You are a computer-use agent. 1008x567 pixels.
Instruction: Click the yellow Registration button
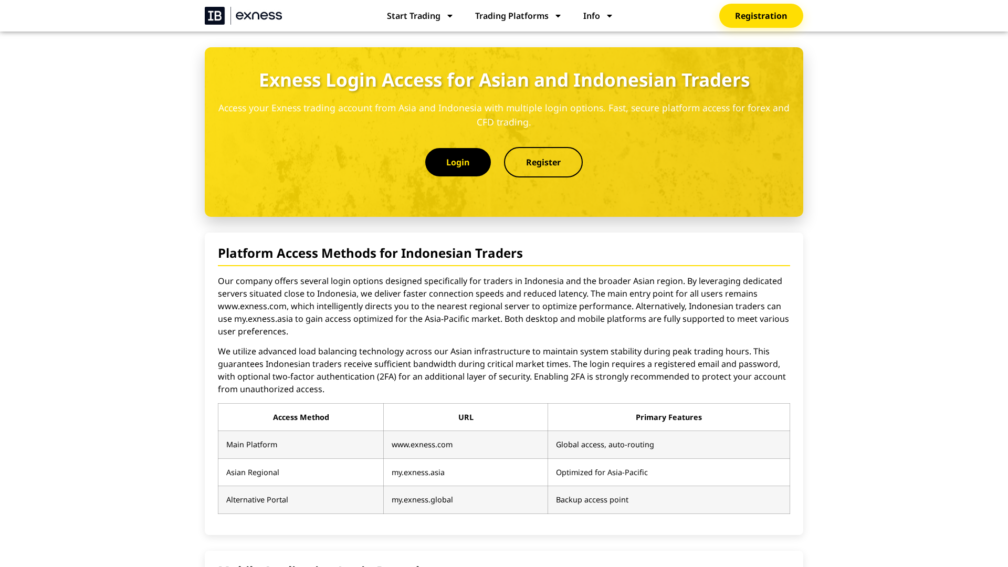click(x=761, y=16)
